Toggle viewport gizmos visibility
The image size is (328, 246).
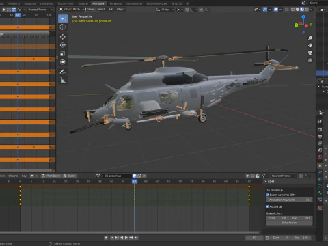265,10
